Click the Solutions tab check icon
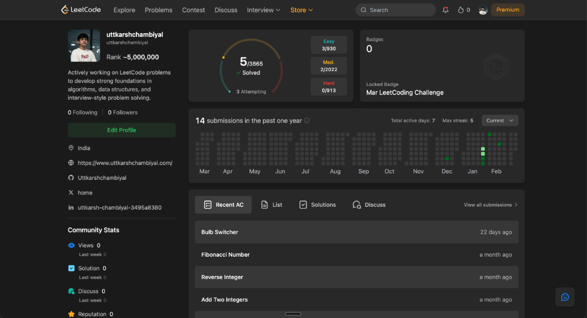The height and width of the screenshot is (318, 587). click(303, 205)
